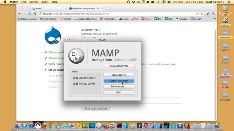Image resolution: width=234 pixels, height=131 pixels.
Task: Click the Test MAMP PRO button
Action: (x=119, y=66)
